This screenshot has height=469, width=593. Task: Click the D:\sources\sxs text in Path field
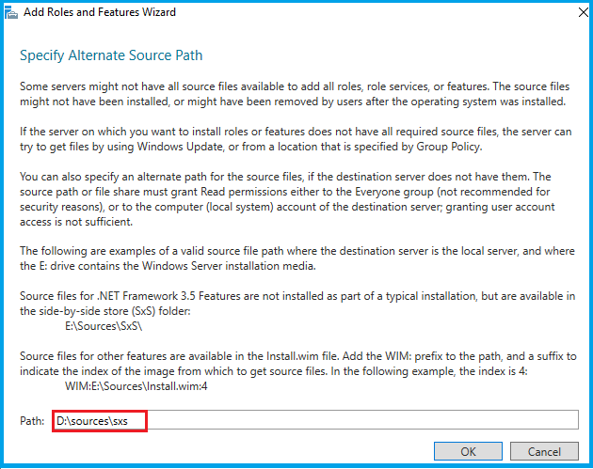(92, 420)
